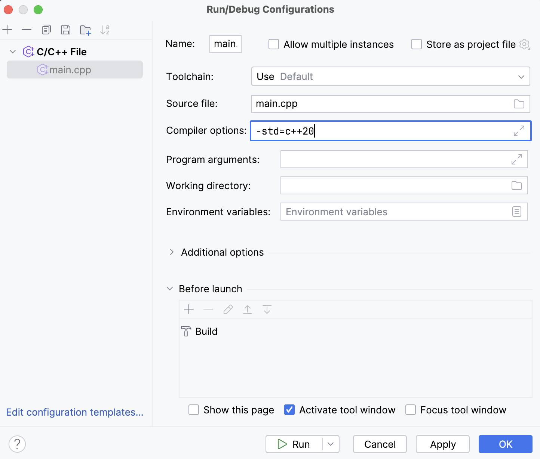This screenshot has height=459, width=540.
Task: Save the current configuration
Action: (x=66, y=30)
